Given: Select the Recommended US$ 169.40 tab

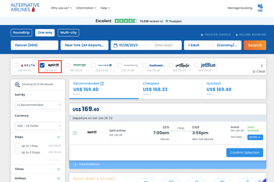Looking at the screenshot, I should (104, 89).
